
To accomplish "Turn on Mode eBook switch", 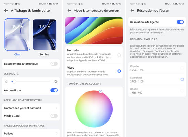I will pyautogui.click(x=54, y=116).
